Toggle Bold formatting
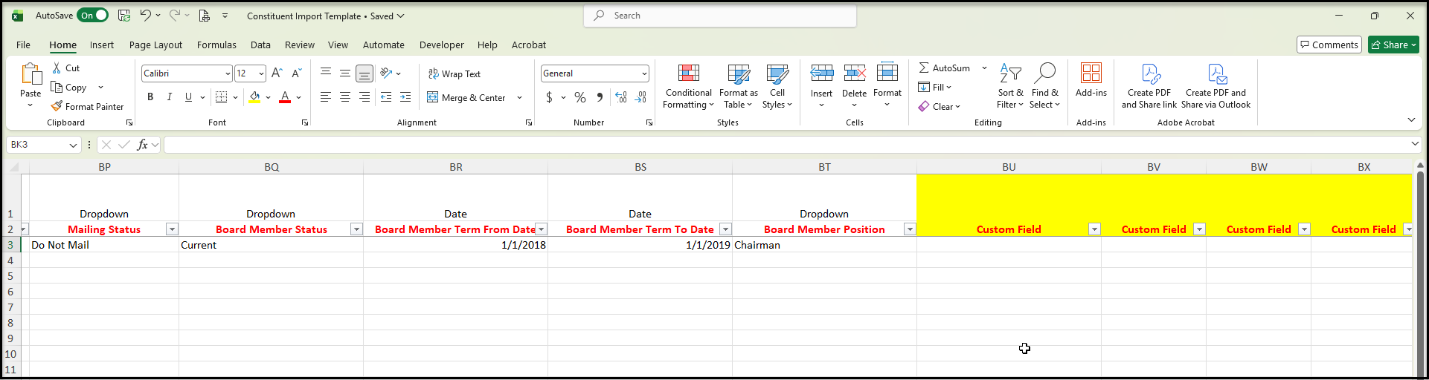Viewport: 1429px width, 380px height. click(150, 97)
